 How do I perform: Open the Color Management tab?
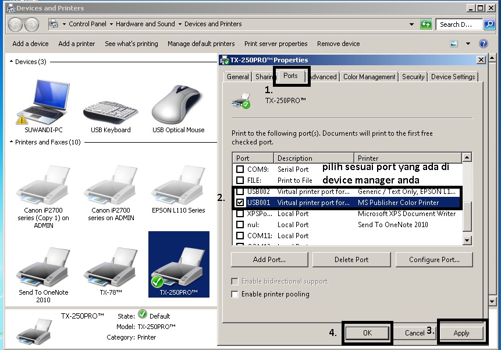369,77
